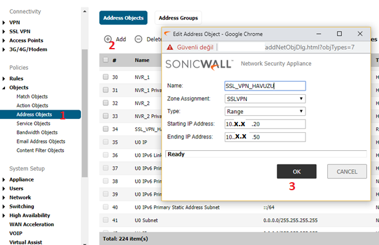Close the Edit Address Object window

[360, 34]
